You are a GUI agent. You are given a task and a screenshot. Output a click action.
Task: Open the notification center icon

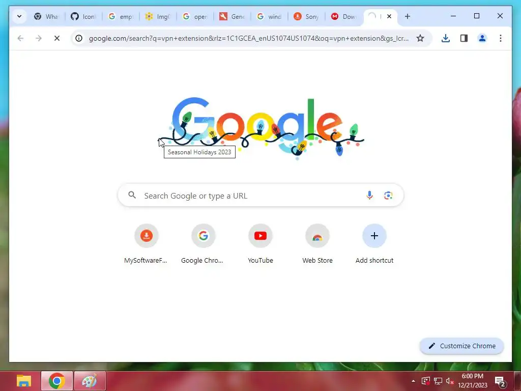[x=500, y=382]
